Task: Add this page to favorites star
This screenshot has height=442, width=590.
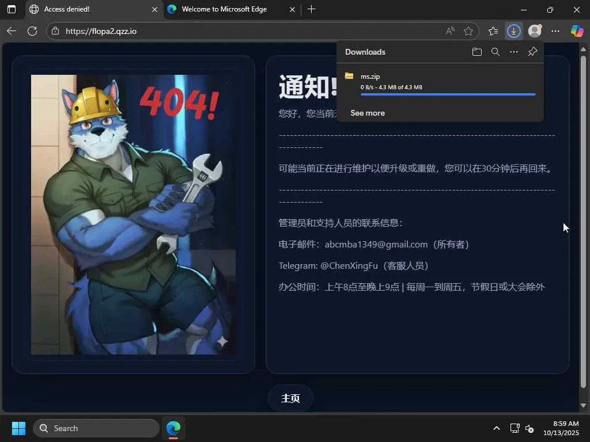Action: tap(468, 31)
